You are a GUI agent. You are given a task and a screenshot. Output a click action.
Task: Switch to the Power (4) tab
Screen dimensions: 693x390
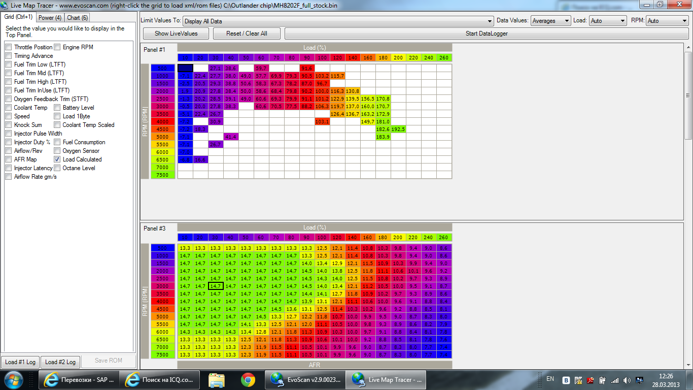tap(50, 17)
